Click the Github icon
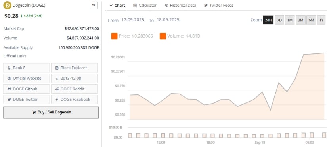This screenshot has height=147, width=327. [9, 89]
